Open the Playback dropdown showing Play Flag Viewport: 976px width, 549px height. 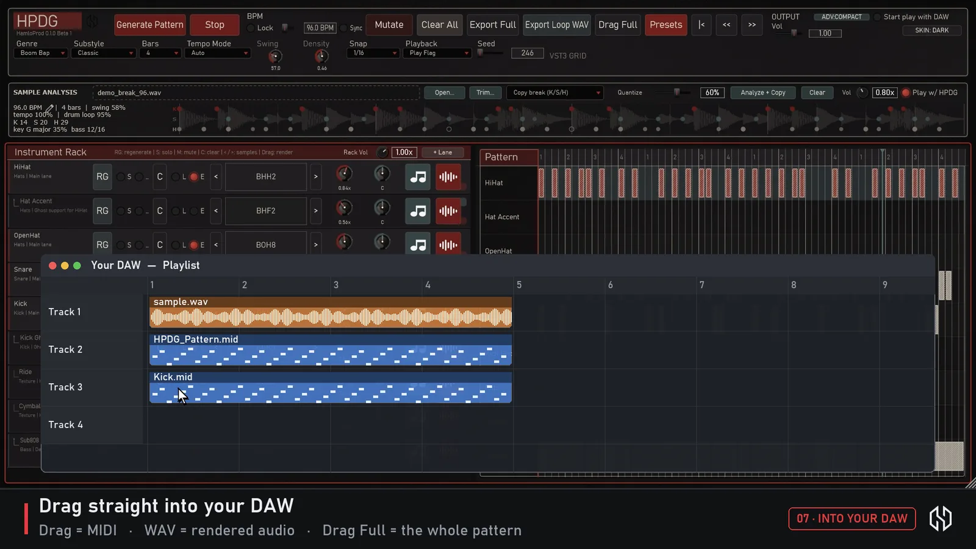437,53
